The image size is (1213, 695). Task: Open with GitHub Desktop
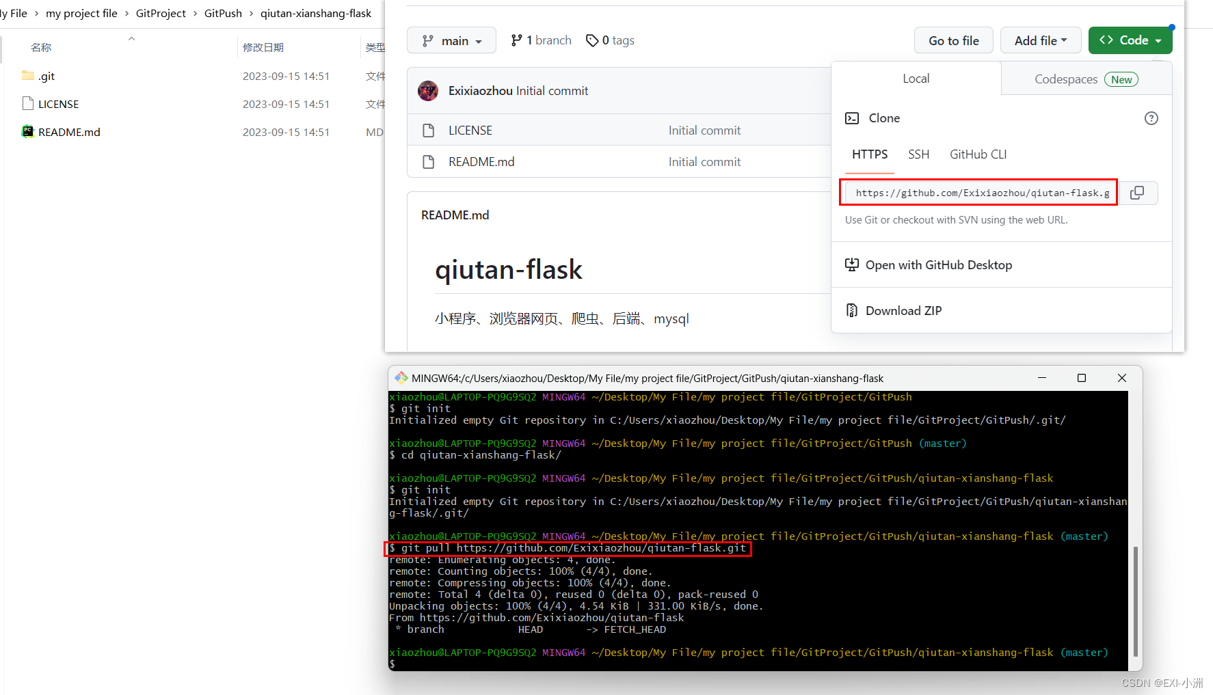(938, 265)
